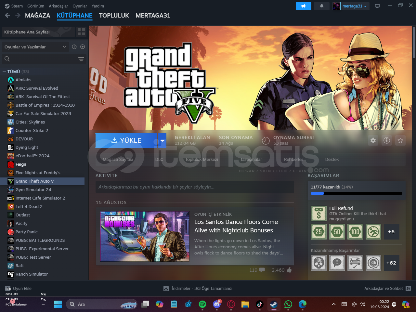Go to the TOPLULUK tab

coord(114,16)
